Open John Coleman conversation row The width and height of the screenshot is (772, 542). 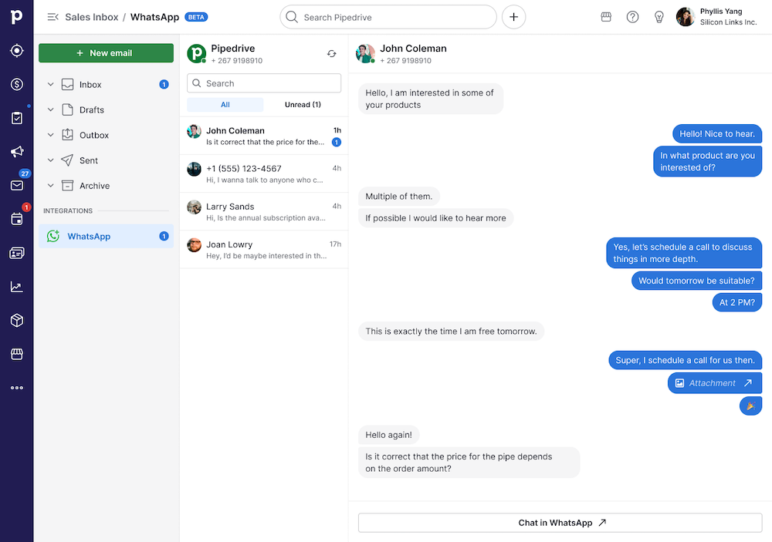click(264, 136)
